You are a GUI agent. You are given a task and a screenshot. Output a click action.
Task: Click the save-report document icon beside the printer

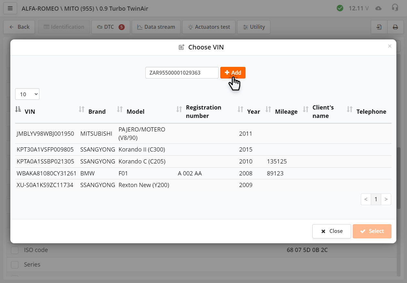[x=379, y=27]
